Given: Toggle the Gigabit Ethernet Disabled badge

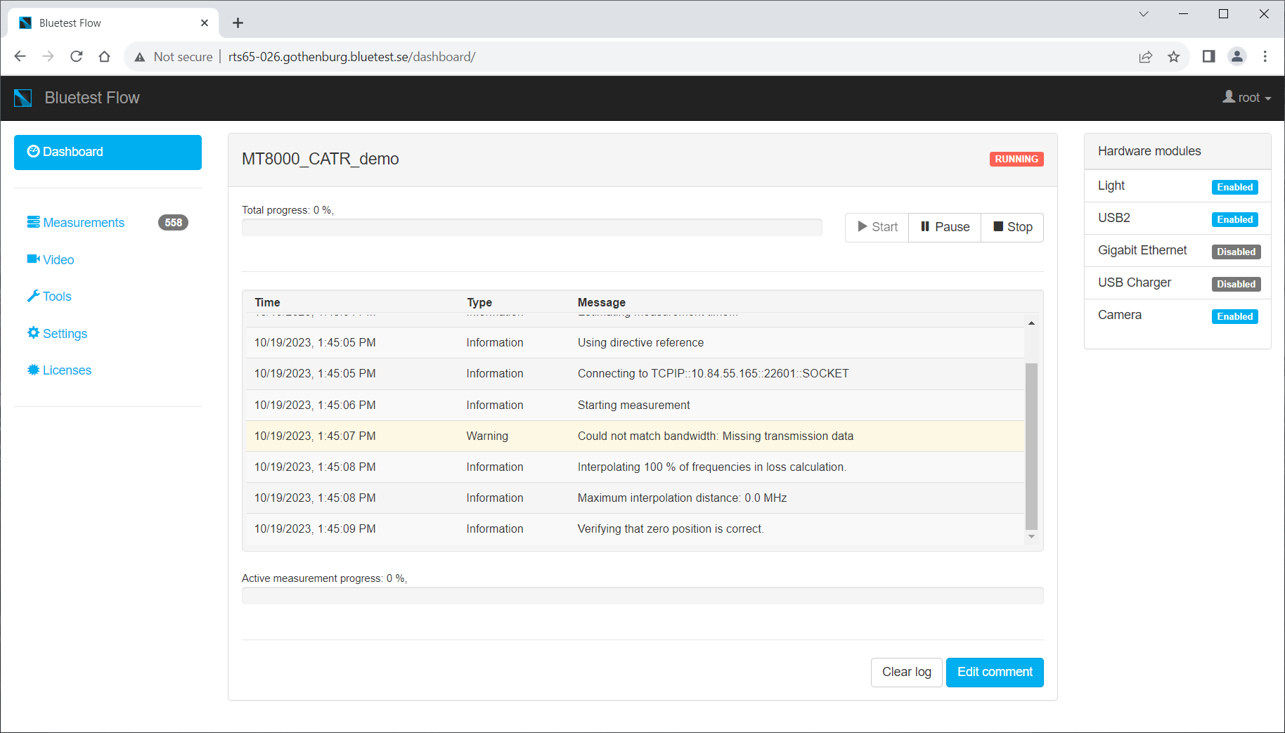Looking at the screenshot, I should click(1236, 252).
